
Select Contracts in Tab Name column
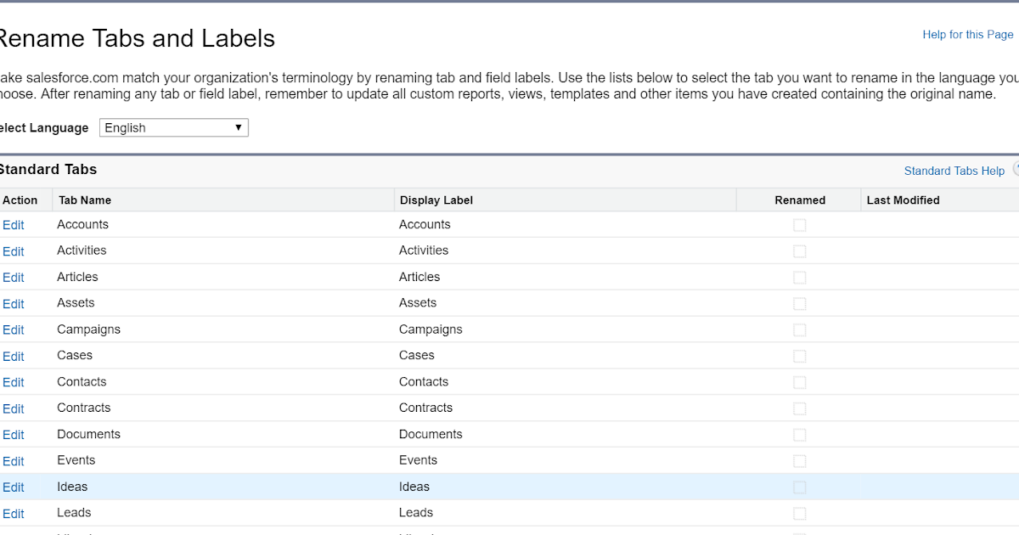83,408
